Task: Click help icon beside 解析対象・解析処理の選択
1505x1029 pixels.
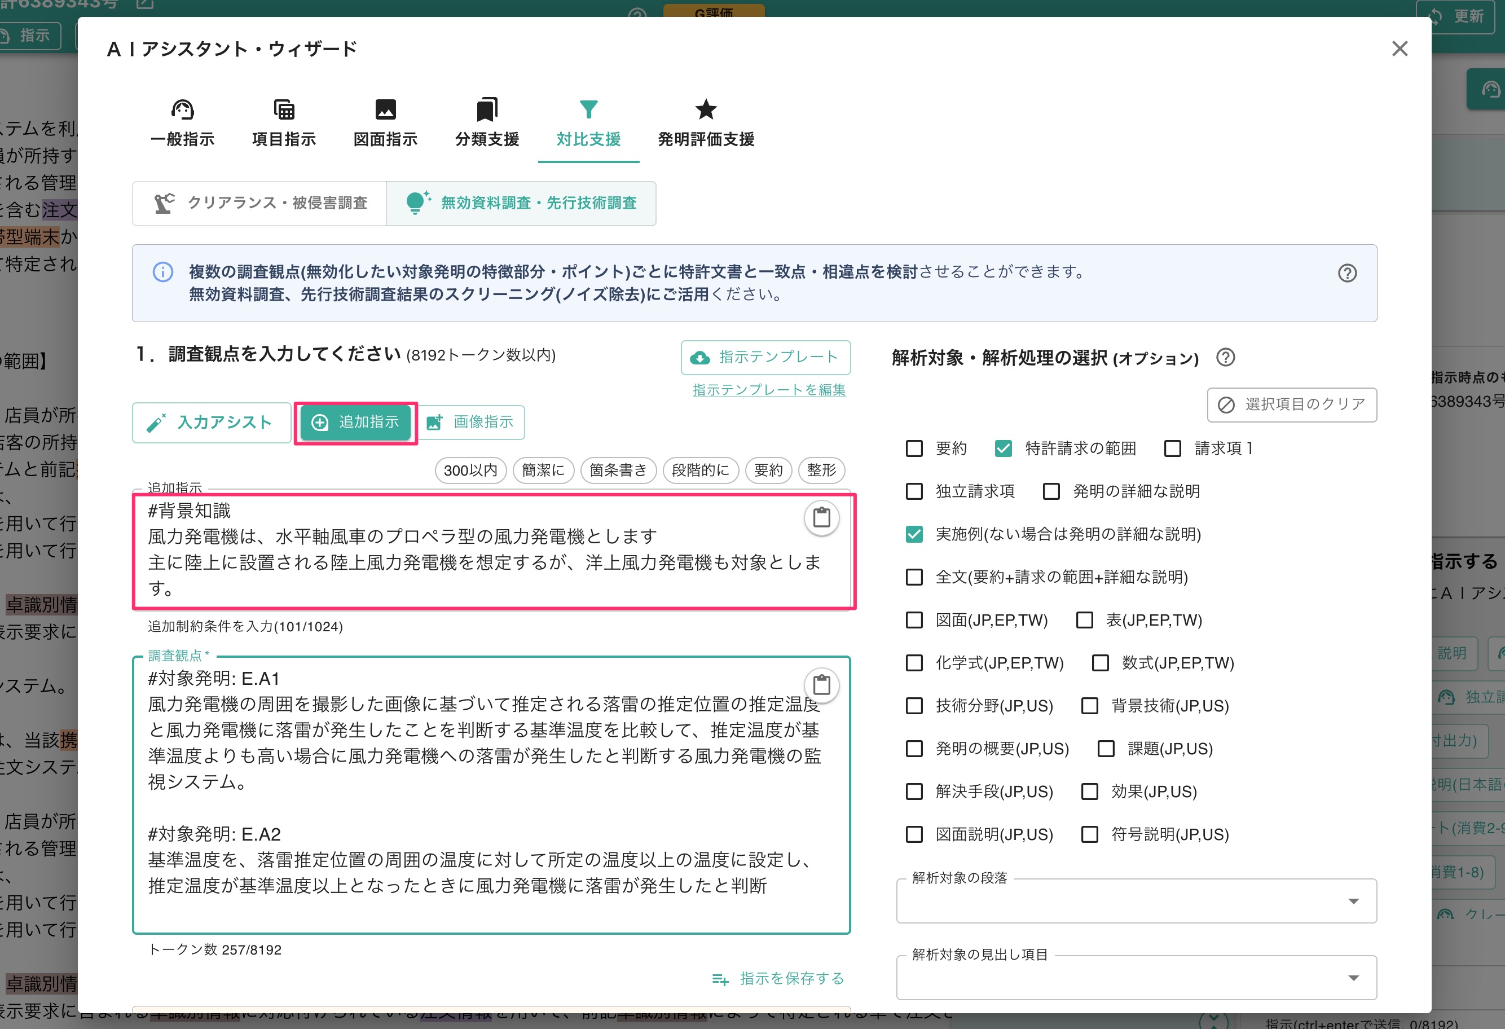Action: [x=1225, y=358]
